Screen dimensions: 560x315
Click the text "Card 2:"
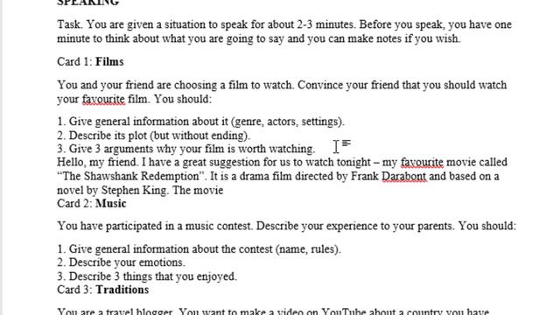click(74, 204)
